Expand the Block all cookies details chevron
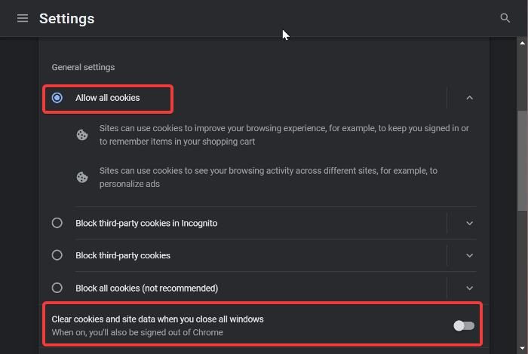 coord(469,288)
